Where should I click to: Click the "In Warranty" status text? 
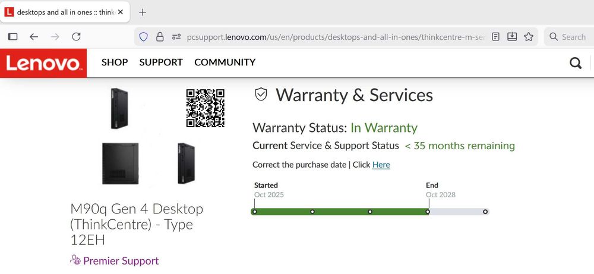point(384,128)
